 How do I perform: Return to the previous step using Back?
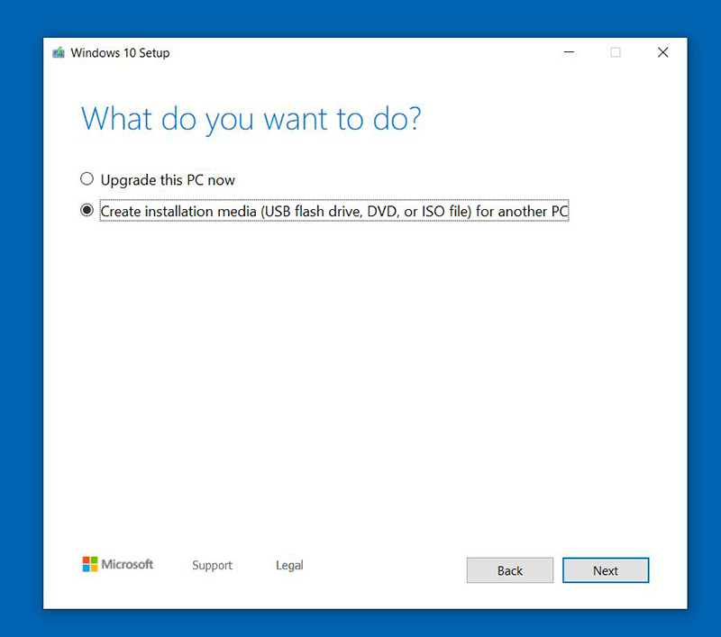click(x=510, y=570)
